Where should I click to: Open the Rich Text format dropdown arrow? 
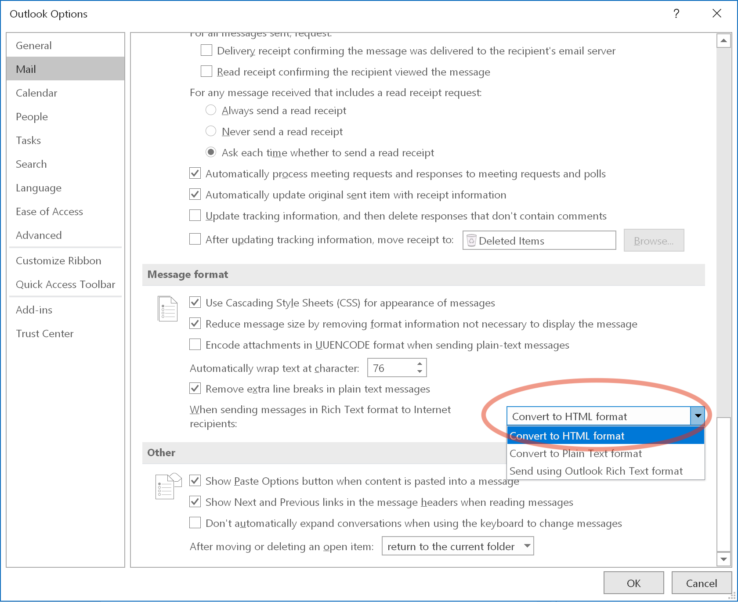tap(698, 415)
